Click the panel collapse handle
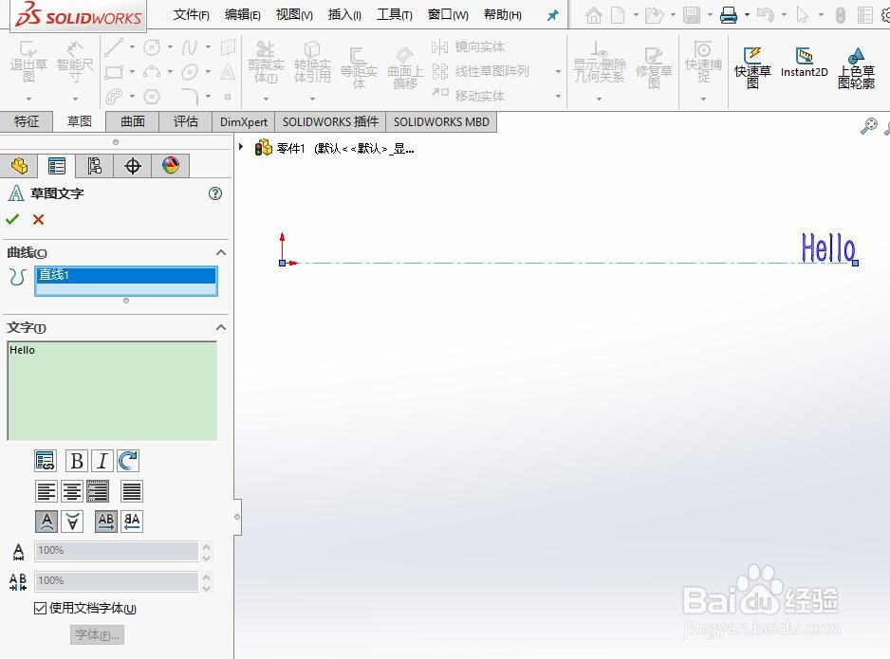 coord(237,517)
